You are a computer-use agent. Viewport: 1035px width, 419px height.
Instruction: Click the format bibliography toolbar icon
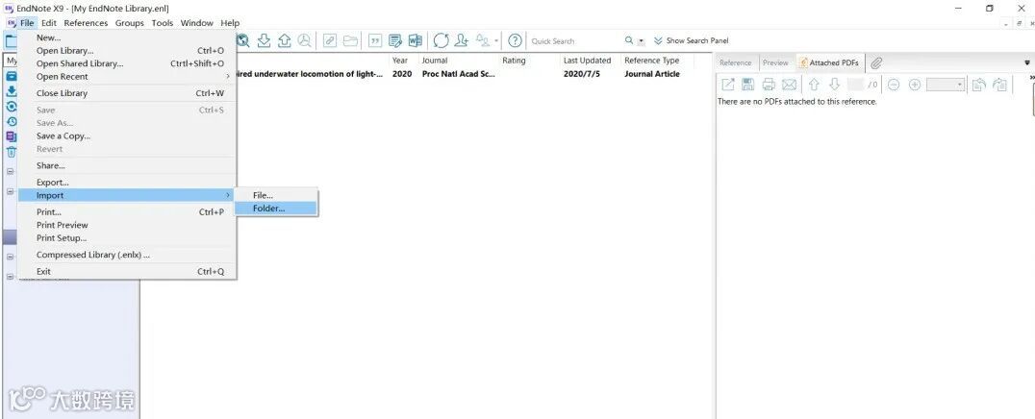tap(395, 41)
